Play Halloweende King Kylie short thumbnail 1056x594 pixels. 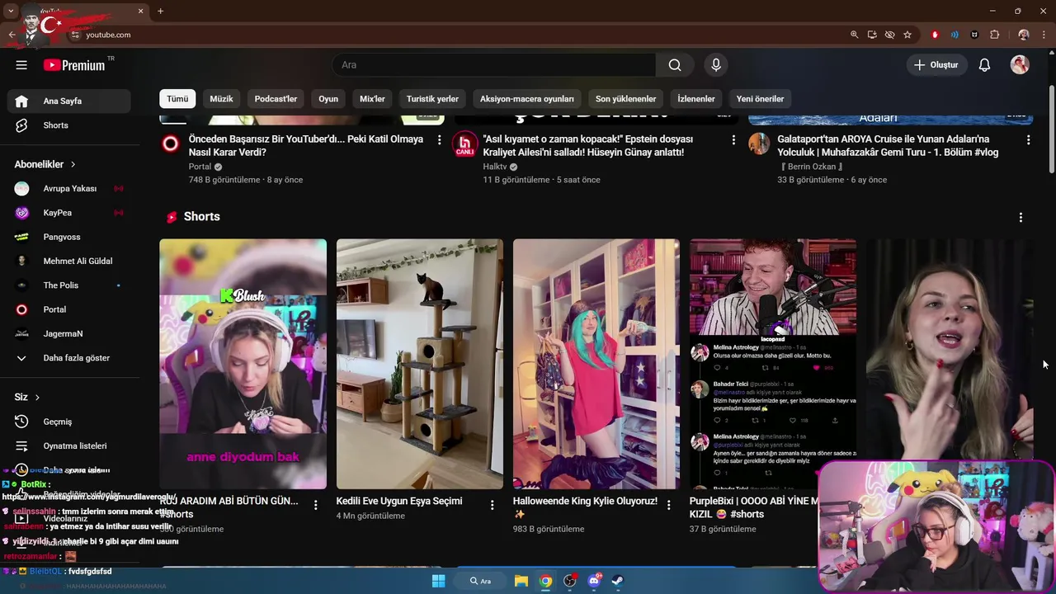click(x=596, y=364)
